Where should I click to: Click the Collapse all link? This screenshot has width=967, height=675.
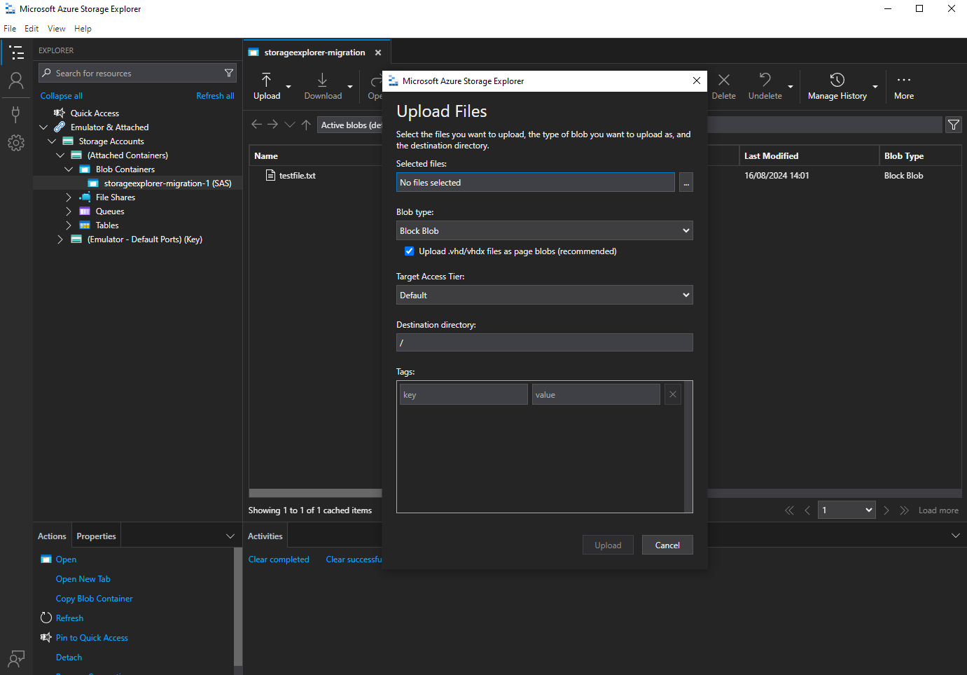pos(62,96)
